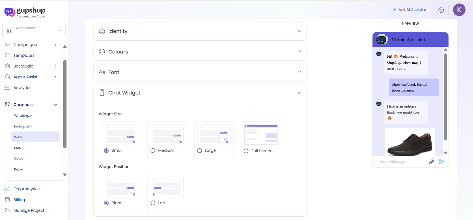Click the attachment paperclip icon in preview
473x220 pixels.
coord(432,161)
